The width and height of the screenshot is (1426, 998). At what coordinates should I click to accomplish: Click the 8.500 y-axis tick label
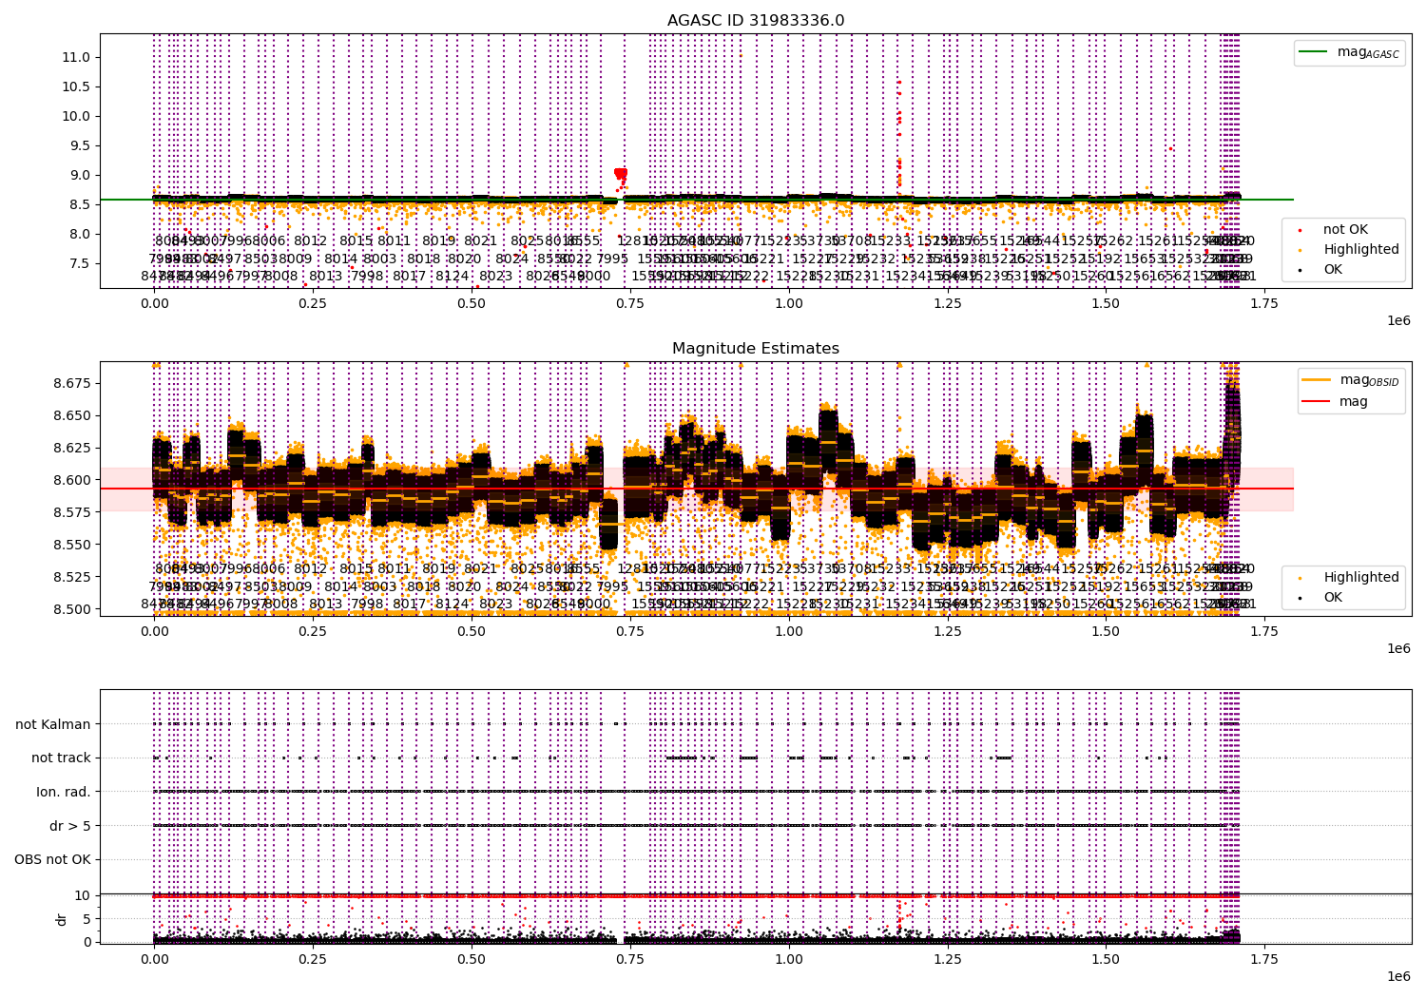tap(71, 609)
